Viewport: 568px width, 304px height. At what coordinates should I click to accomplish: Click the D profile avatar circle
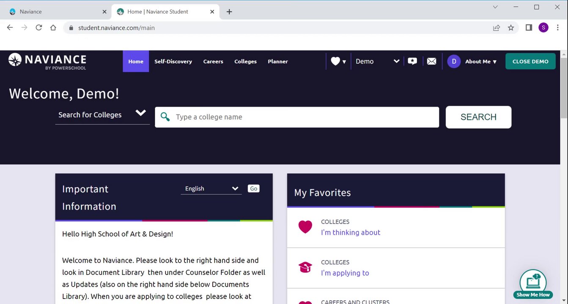(x=454, y=61)
